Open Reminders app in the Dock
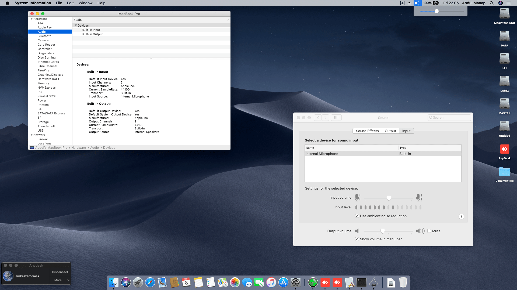 pyautogui.click(x=211, y=282)
